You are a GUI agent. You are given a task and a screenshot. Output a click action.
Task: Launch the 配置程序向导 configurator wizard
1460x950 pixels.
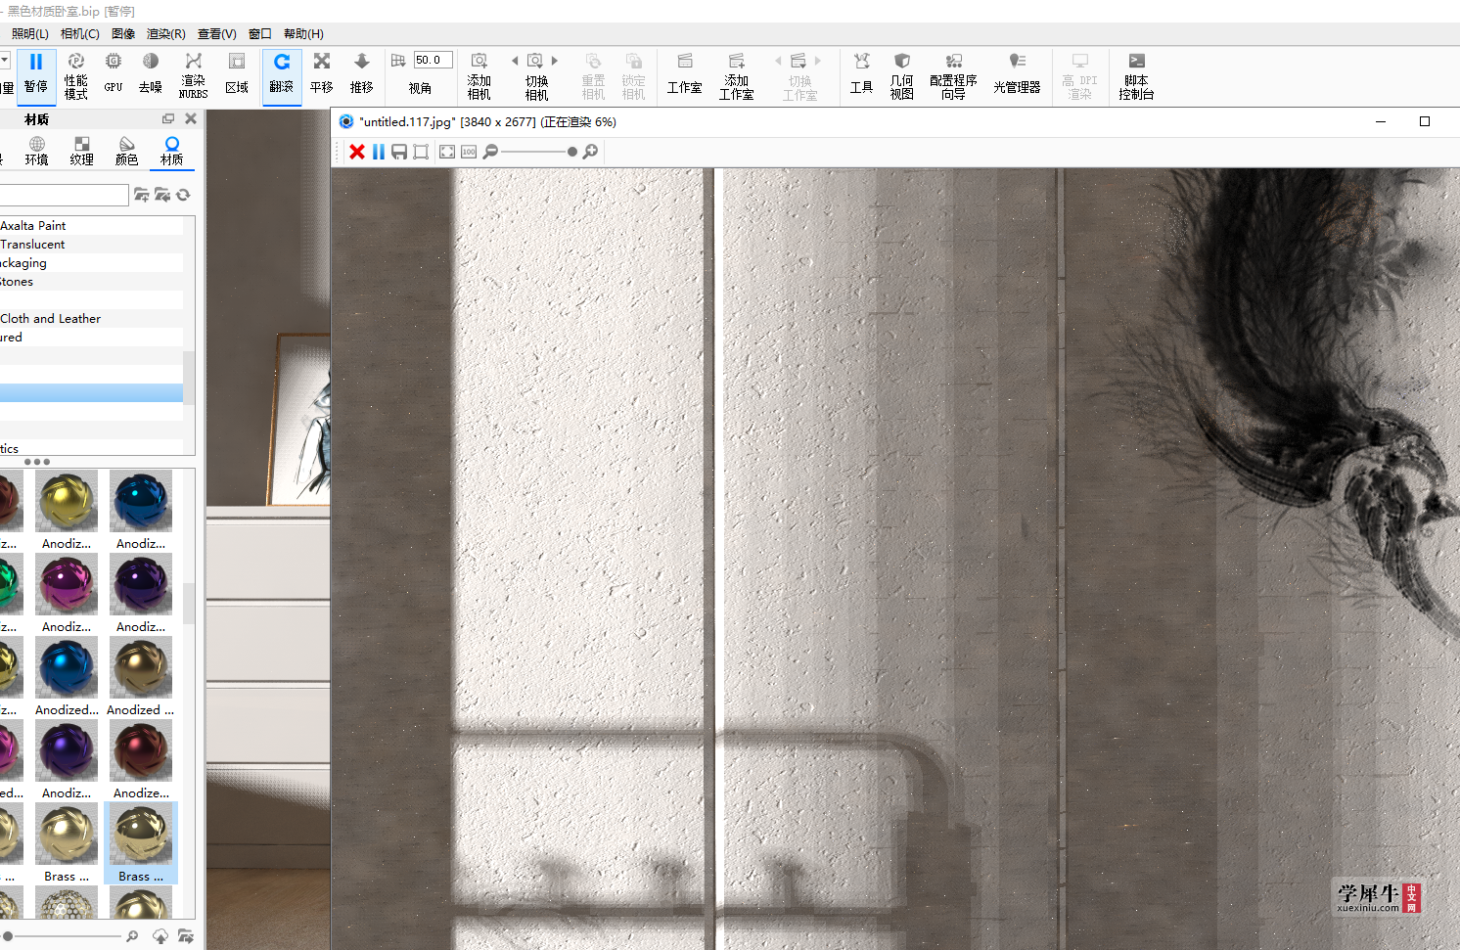pos(953,75)
